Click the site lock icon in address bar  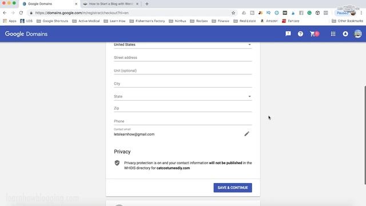[x=31, y=13]
